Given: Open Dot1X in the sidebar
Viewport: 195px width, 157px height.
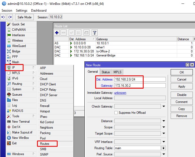Looking at the screenshot, I should [21, 127].
